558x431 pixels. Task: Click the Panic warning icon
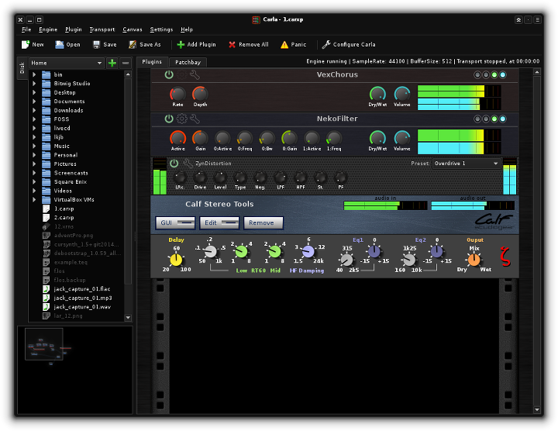pyautogui.click(x=284, y=45)
